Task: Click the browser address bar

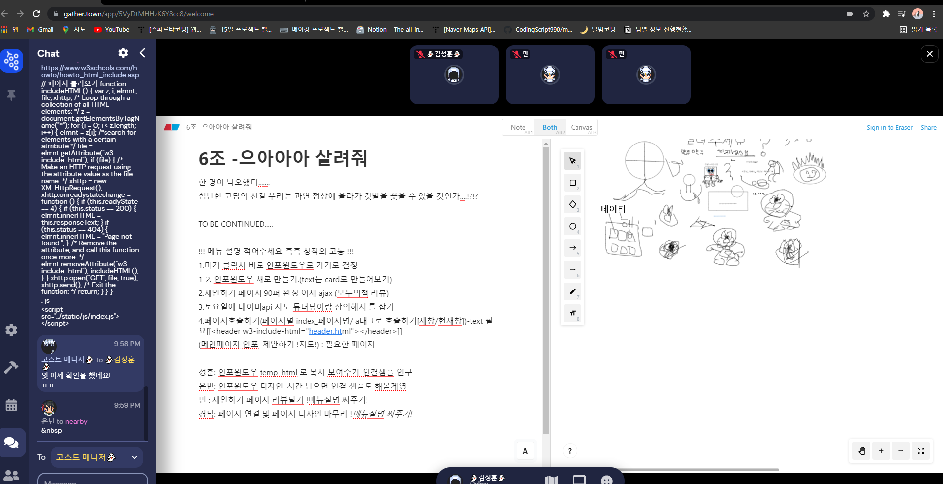Action: tap(446, 14)
